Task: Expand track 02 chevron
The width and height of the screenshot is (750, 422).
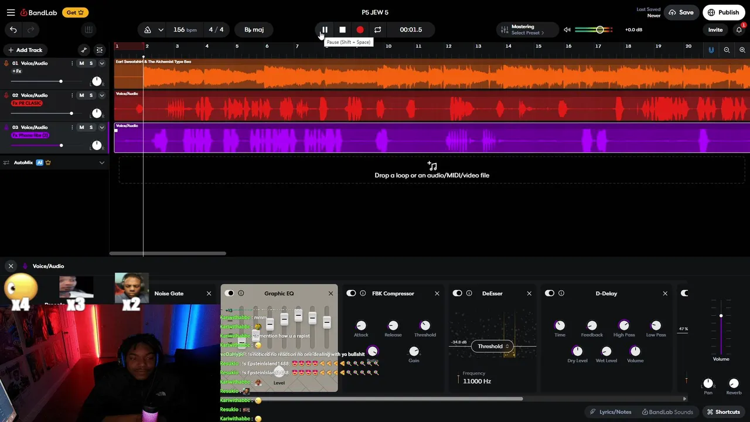Action: (101, 95)
